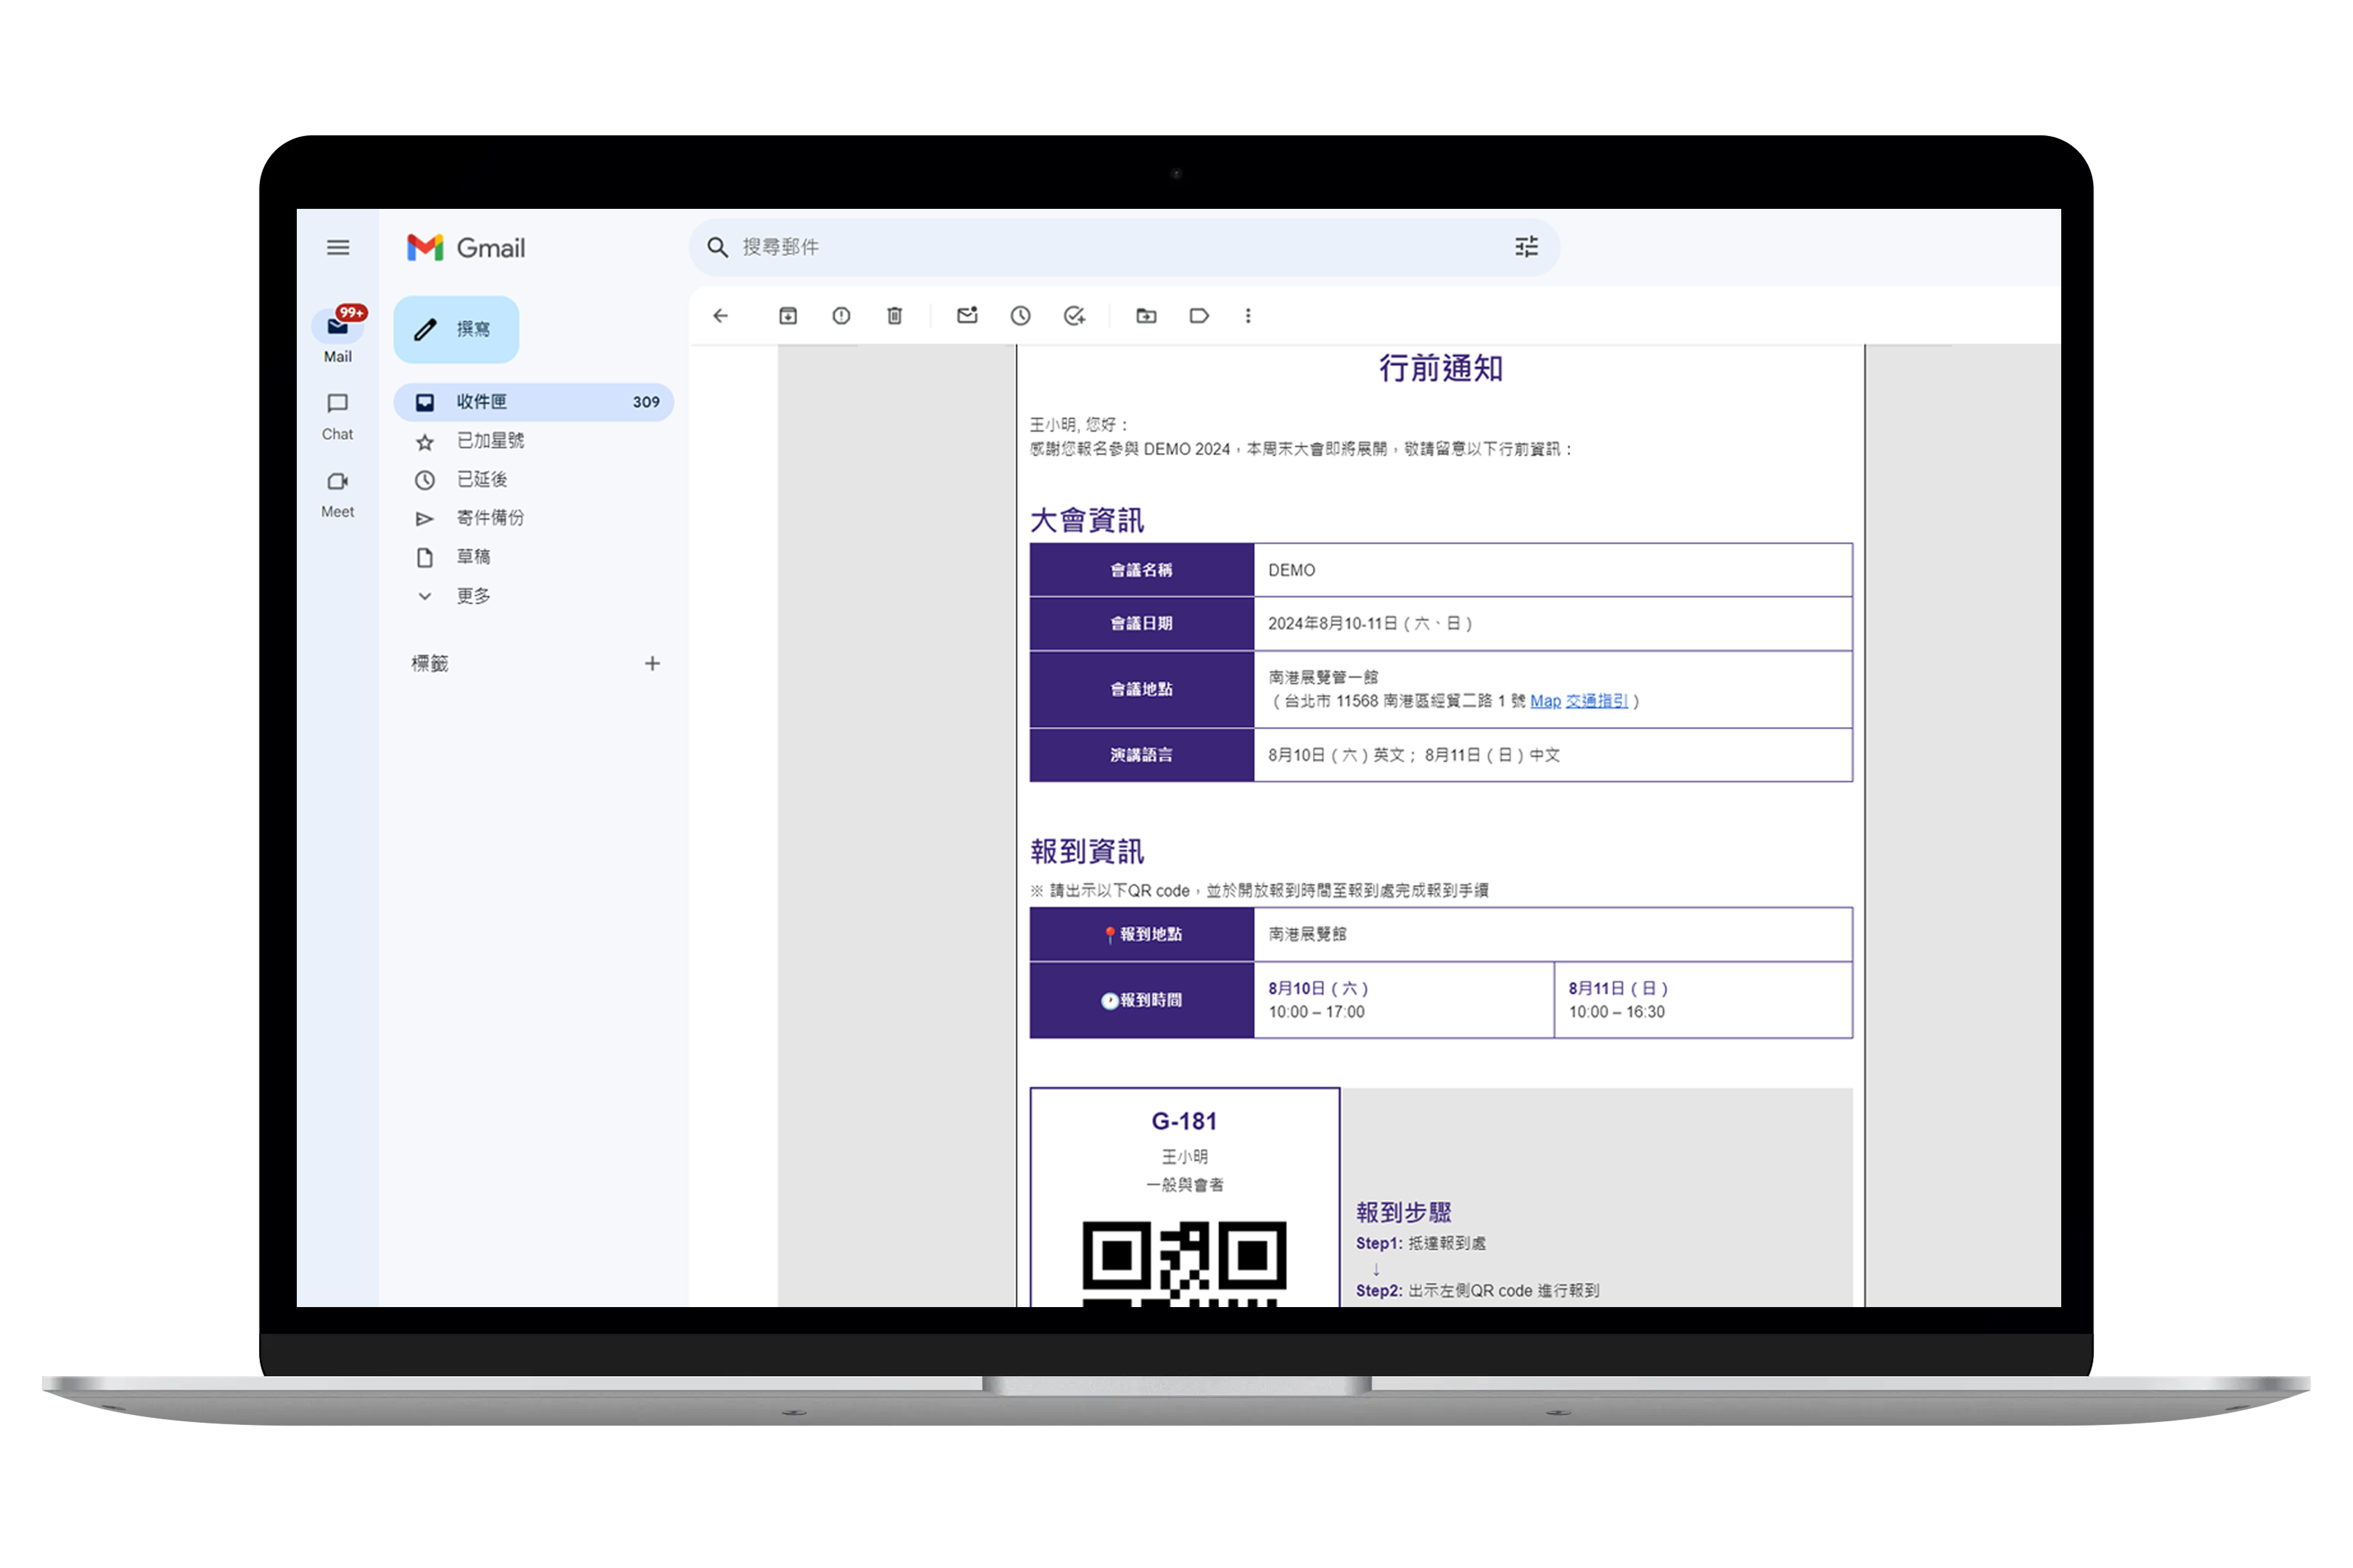
Task: Open the three-dot more options menu
Action: (1247, 316)
